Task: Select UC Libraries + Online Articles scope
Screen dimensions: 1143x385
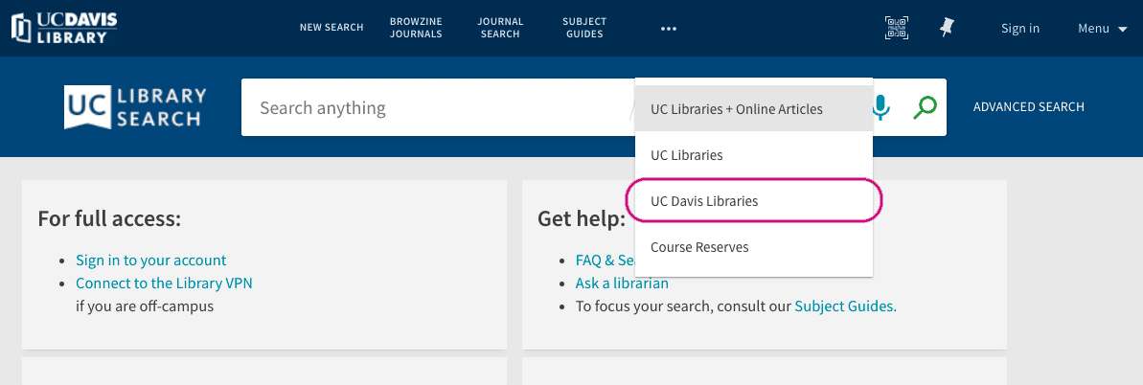Action: (736, 109)
